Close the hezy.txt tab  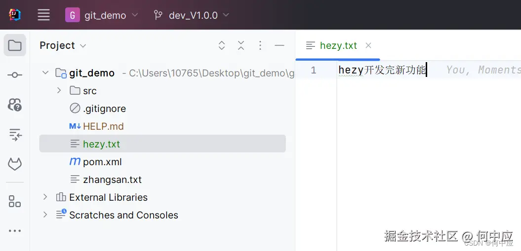pyautogui.click(x=368, y=45)
